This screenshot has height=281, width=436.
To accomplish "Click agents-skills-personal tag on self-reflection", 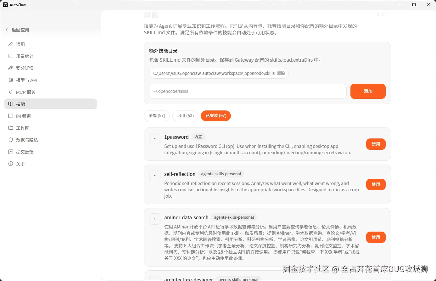I will pos(221,174).
